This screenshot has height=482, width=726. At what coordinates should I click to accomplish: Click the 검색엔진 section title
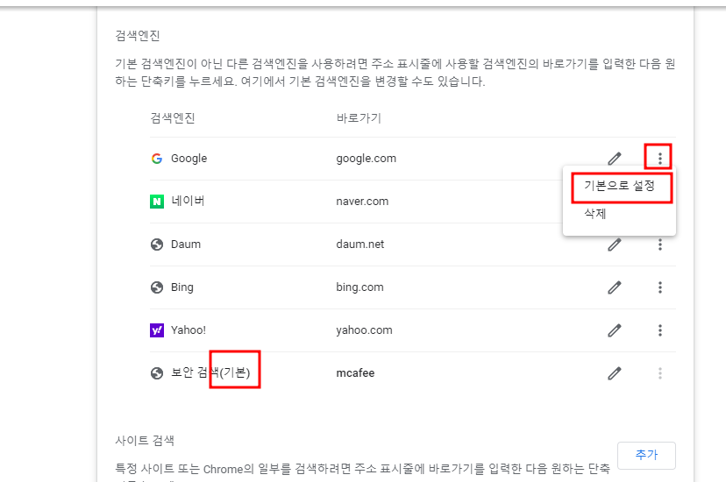click(138, 36)
